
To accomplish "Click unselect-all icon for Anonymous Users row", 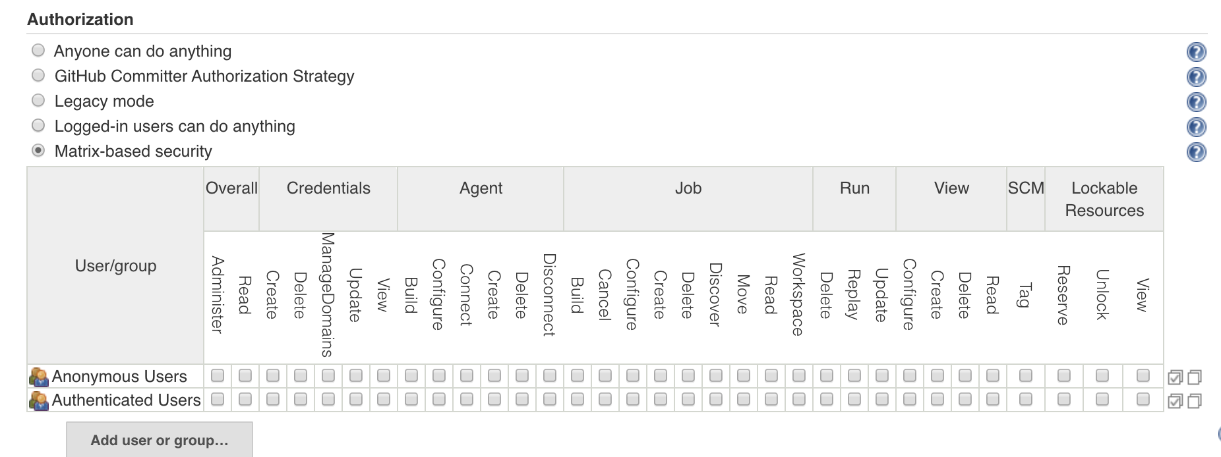I will click(1195, 377).
